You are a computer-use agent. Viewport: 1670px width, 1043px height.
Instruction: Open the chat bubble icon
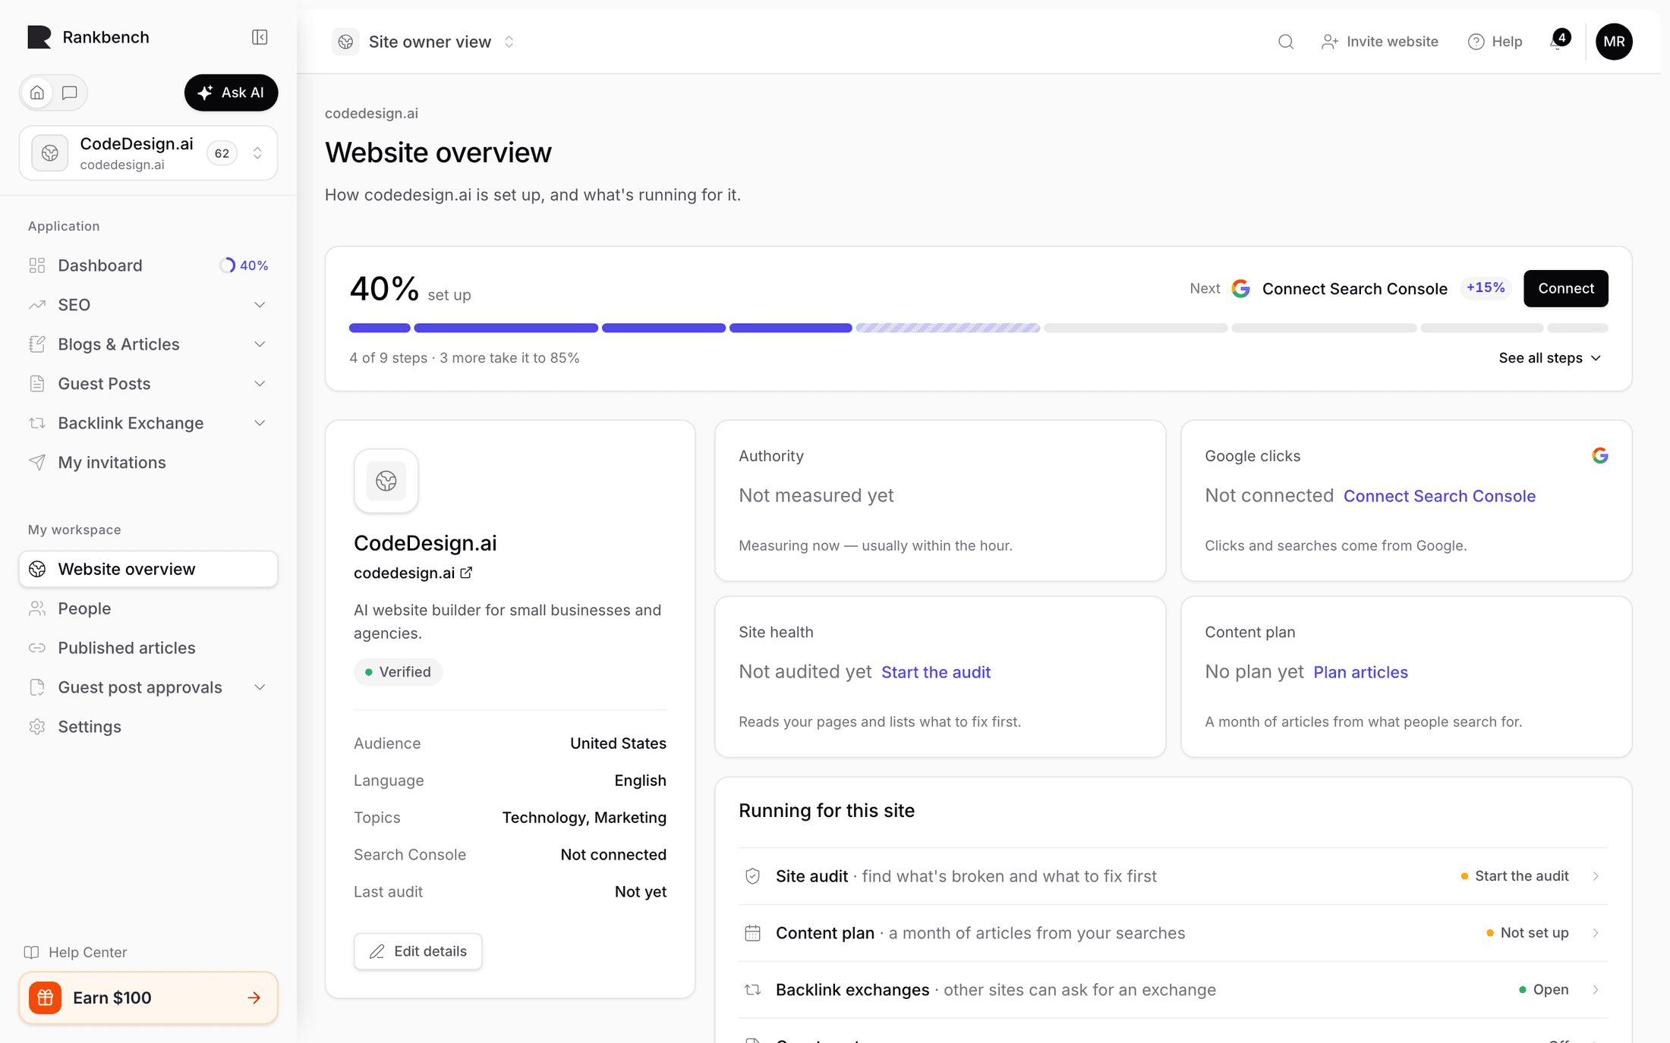70,93
